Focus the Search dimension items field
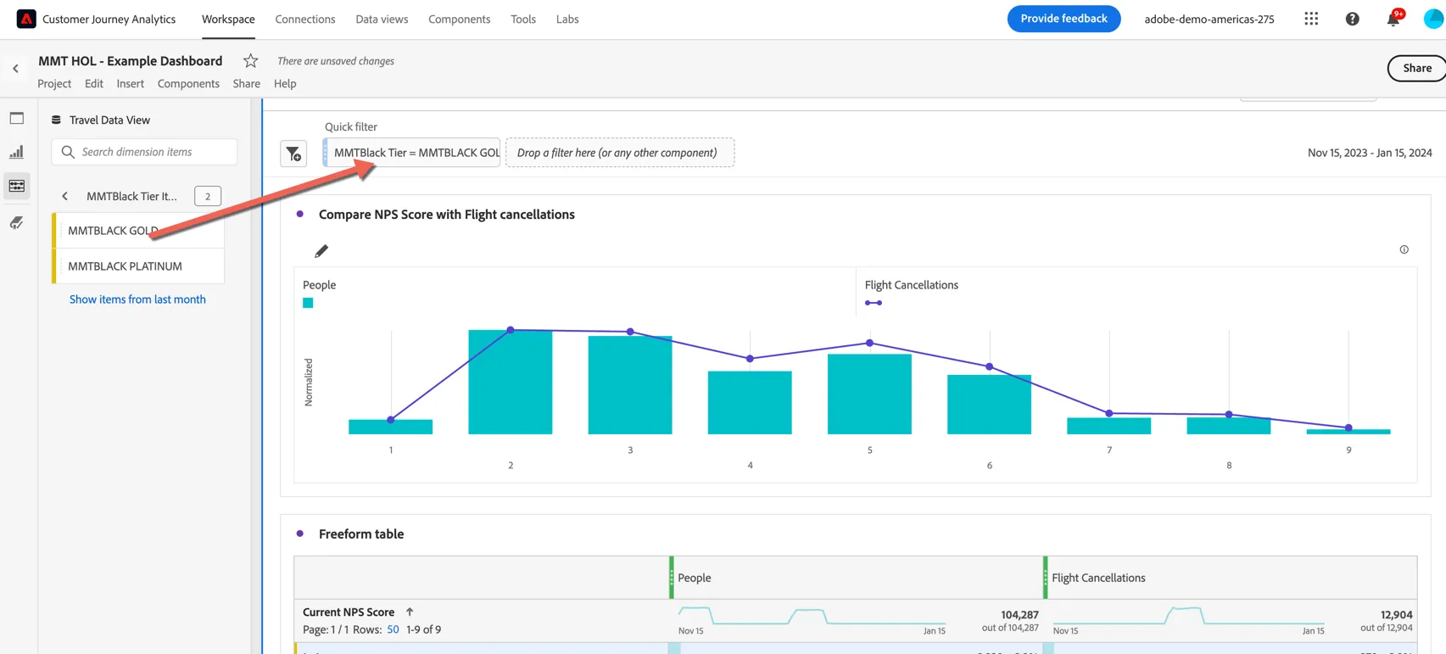 pos(144,152)
